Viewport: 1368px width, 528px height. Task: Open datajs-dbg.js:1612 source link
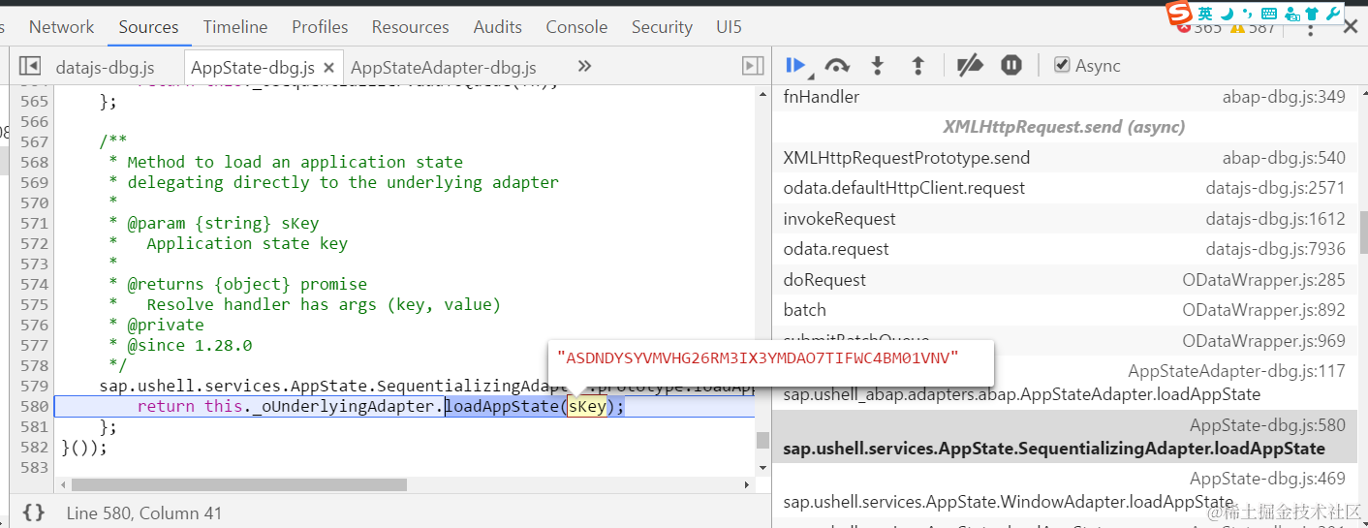click(x=1276, y=219)
